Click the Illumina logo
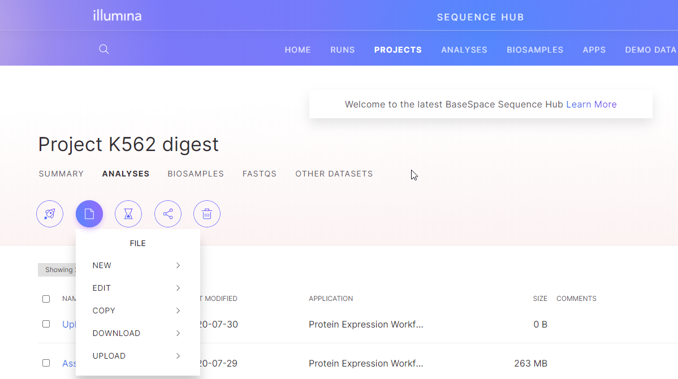 click(x=117, y=16)
